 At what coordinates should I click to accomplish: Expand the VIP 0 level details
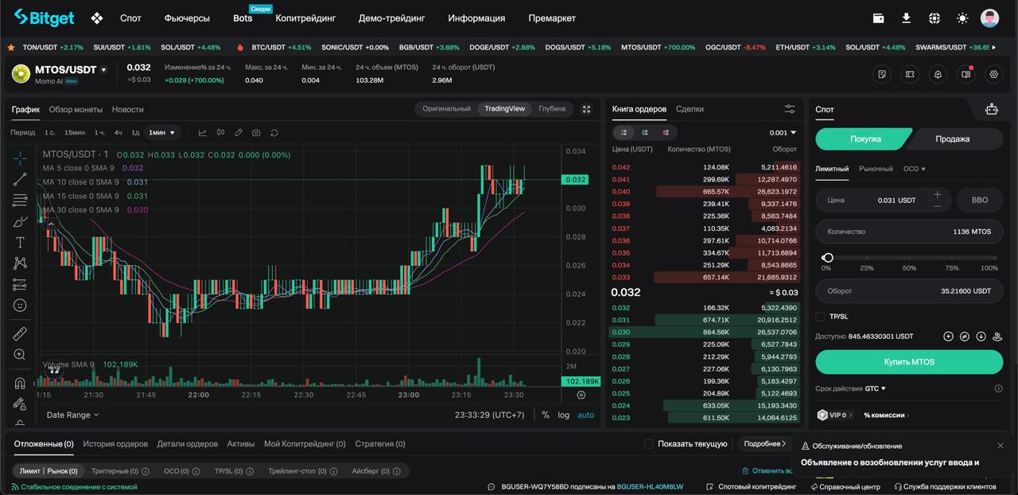tap(836, 415)
